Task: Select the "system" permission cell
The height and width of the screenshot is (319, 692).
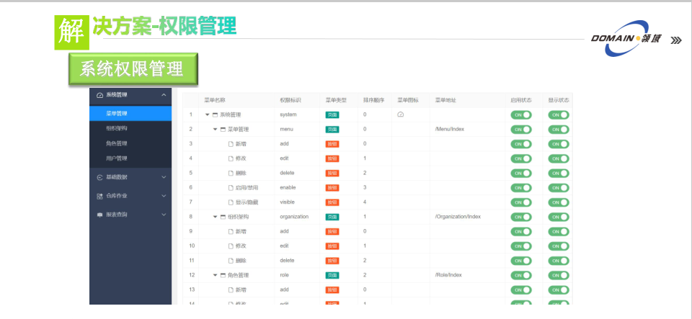Action: [x=288, y=114]
